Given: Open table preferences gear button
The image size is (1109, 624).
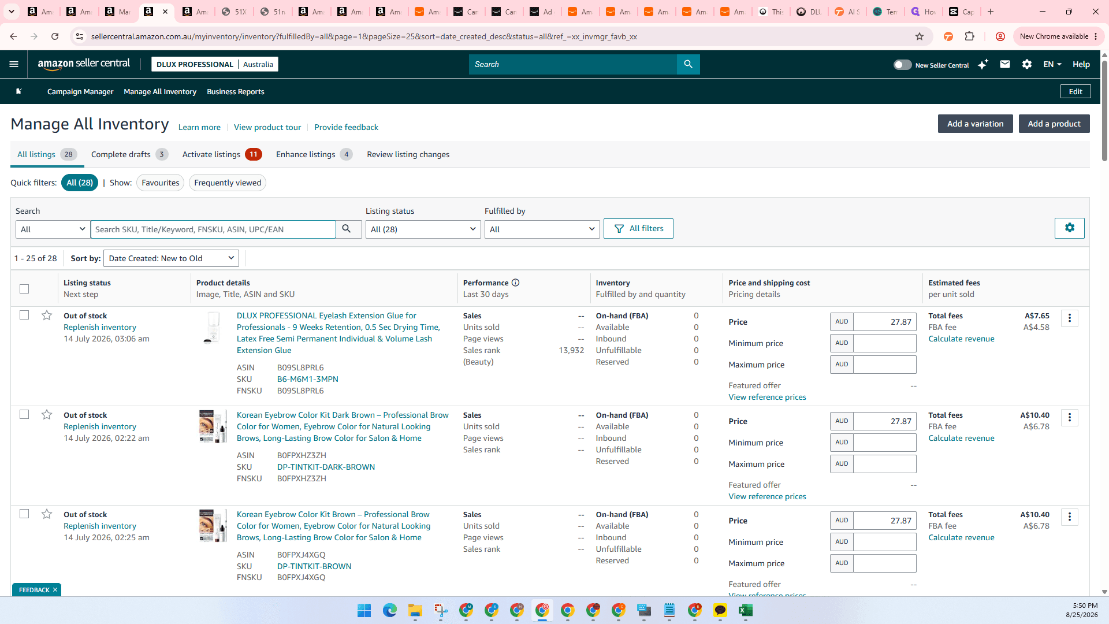Looking at the screenshot, I should pyautogui.click(x=1069, y=228).
